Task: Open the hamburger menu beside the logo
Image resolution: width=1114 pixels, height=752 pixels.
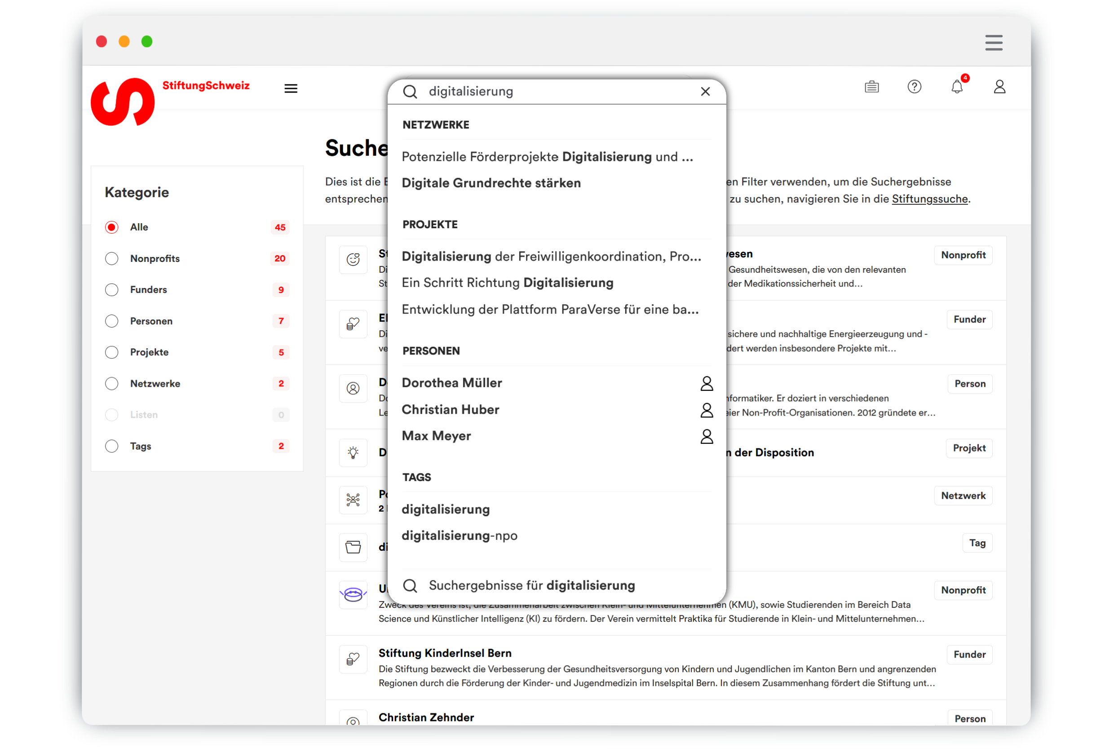Action: point(291,88)
